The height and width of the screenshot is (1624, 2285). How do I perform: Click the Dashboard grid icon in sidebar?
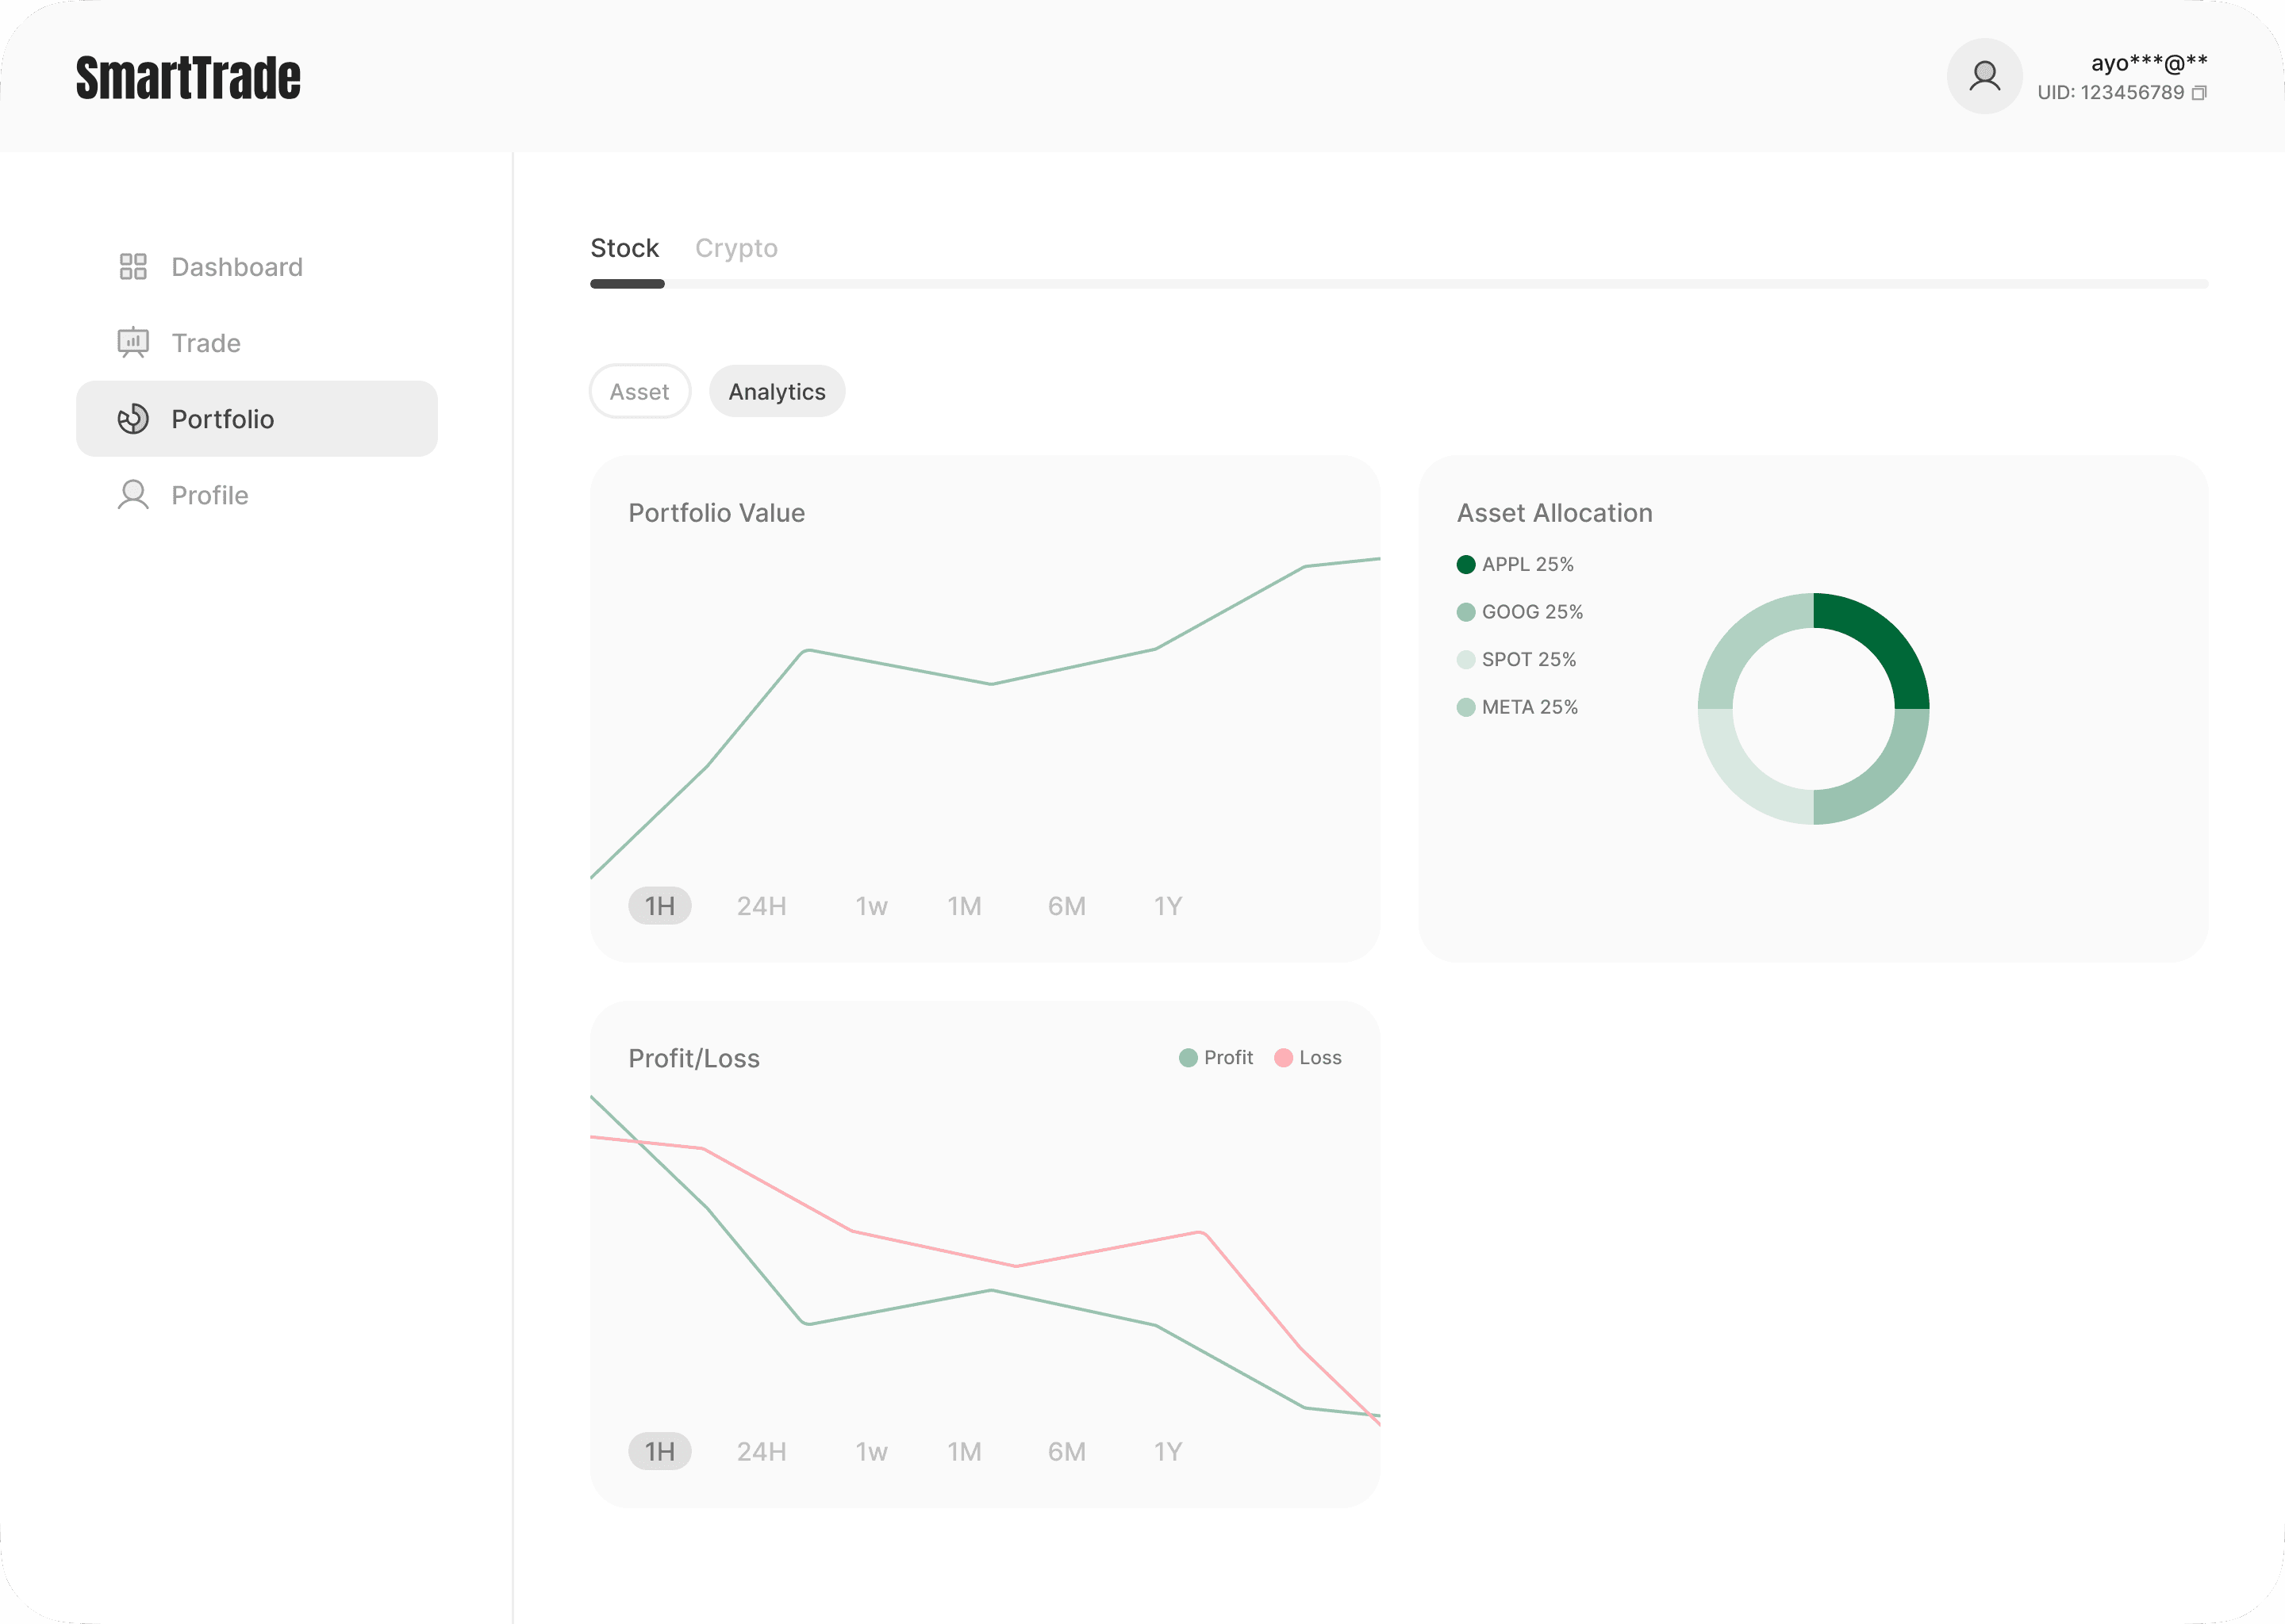click(133, 266)
